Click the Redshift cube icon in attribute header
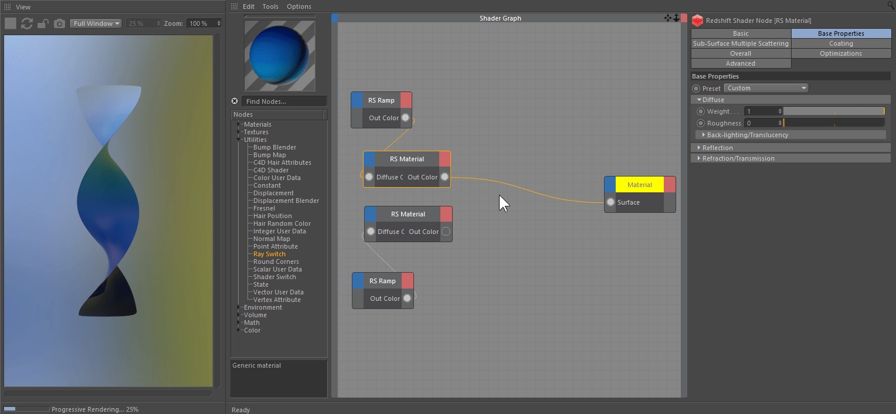 tap(697, 21)
